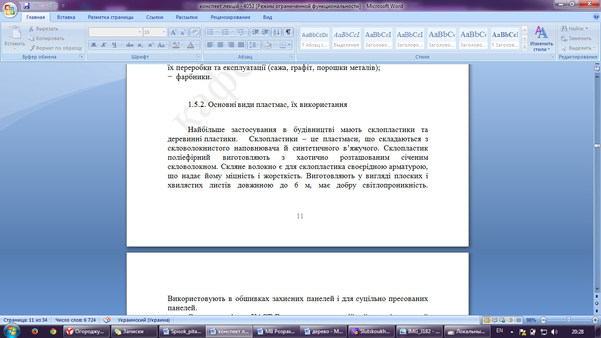
Task: Click the Украинский (Украина) language indicator
Action: pyautogui.click(x=143, y=320)
